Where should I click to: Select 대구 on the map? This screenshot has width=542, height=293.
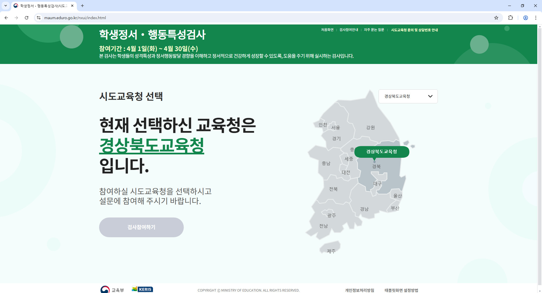(x=377, y=184)
